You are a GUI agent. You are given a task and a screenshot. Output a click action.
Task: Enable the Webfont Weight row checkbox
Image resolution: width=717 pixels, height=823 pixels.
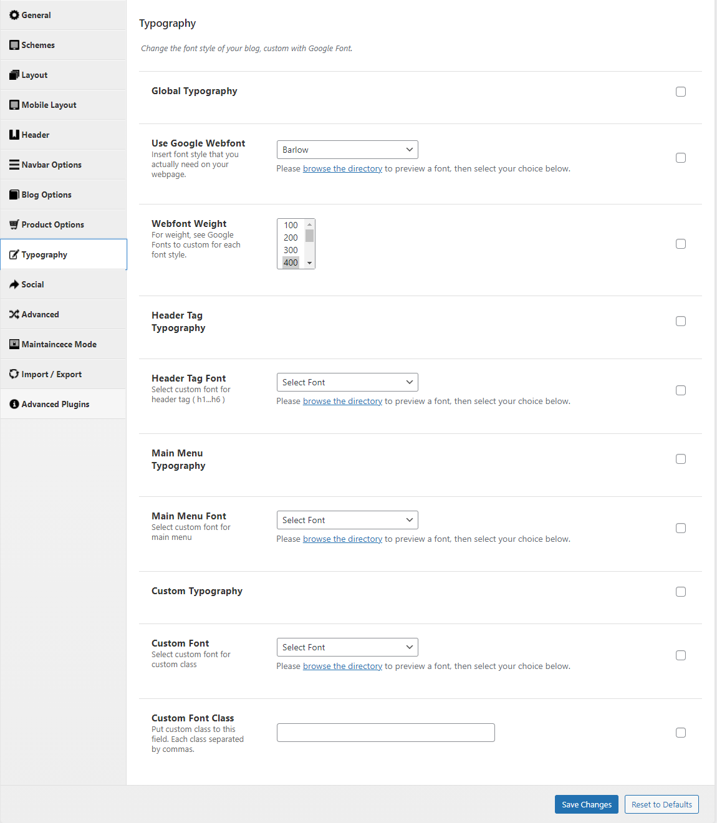pos(681,244)
